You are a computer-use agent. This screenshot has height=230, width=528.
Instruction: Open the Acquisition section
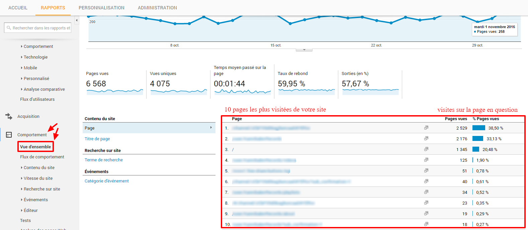pos(28,116)
